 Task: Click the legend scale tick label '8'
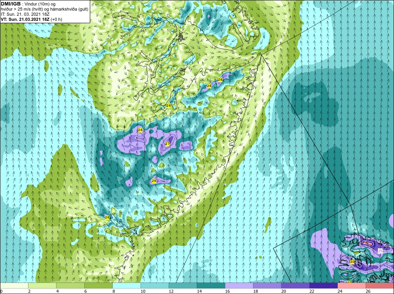tap(113, 291)
